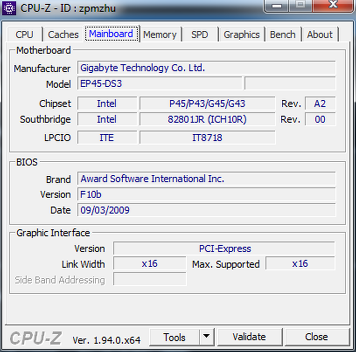Click the CPU-Z app icon in title bar
The height and width of the screenshot is (352, 356).
pos(9,8)
